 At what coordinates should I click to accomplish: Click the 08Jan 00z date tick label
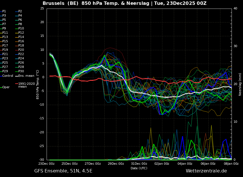(230, 164)
